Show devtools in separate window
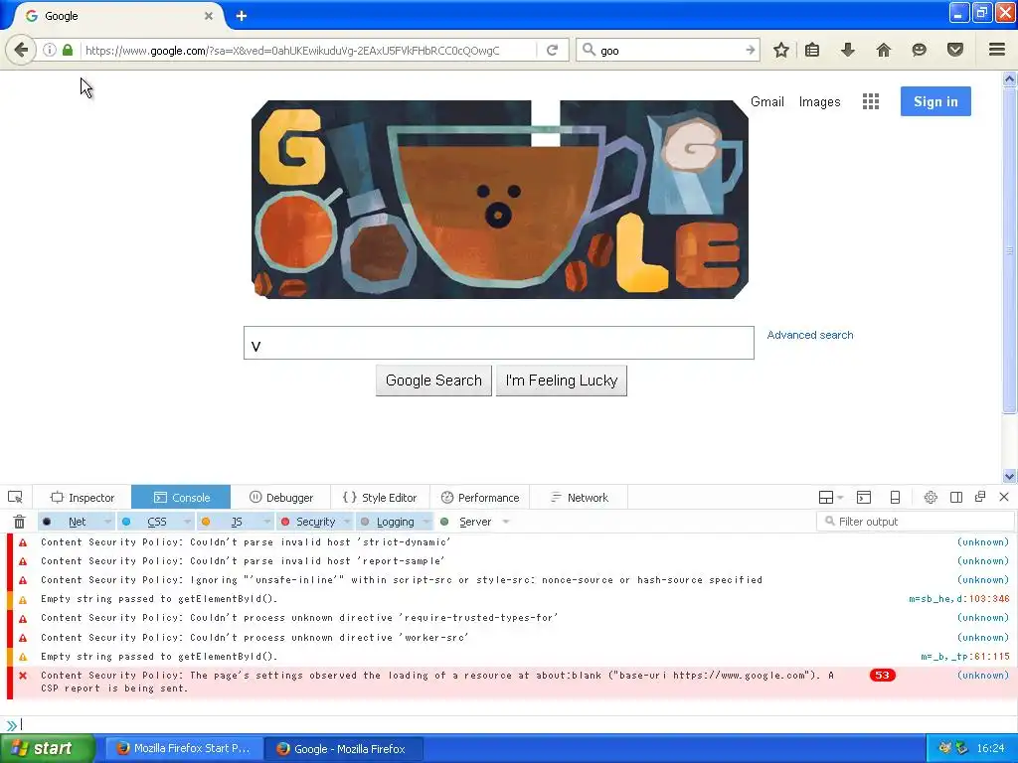 tap(980, 497)
